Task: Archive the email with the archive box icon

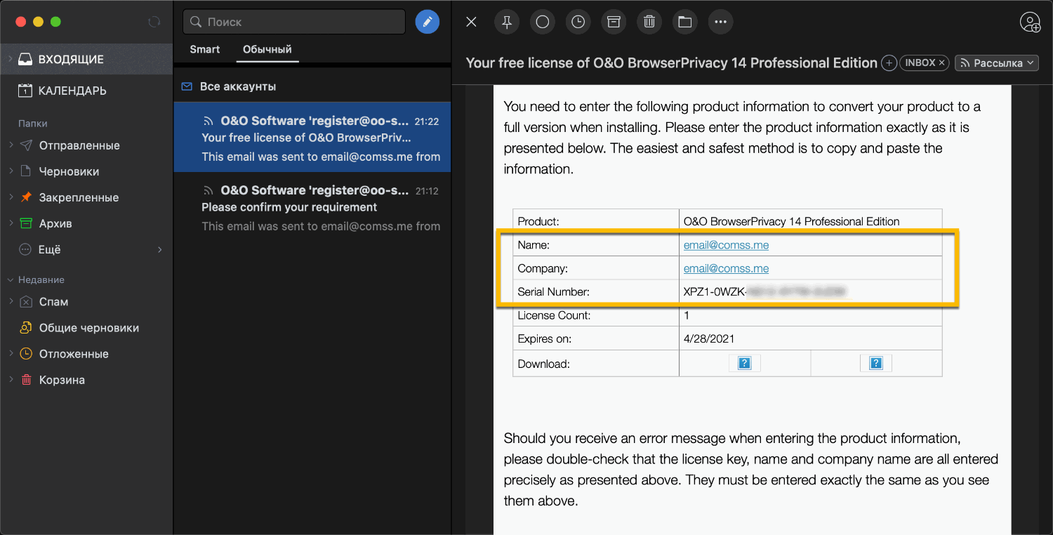Action: point(614,22)
